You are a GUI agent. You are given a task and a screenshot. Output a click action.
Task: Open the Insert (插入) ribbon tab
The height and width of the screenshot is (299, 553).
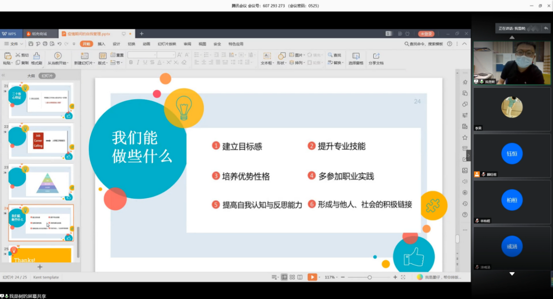tap(101, 44)
